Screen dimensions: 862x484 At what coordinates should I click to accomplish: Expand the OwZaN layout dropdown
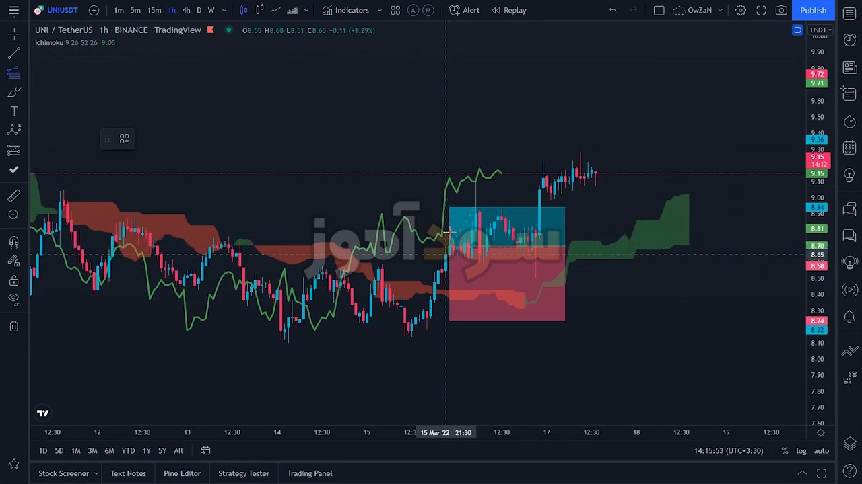(x=720, y=10)
